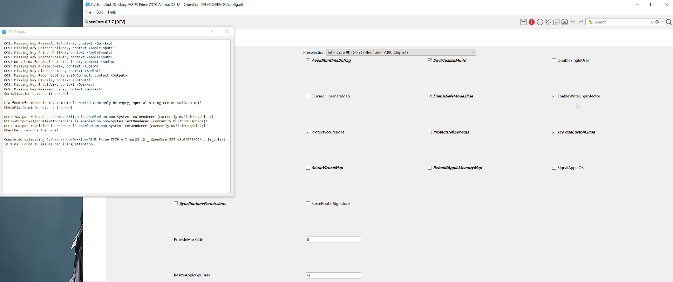Image resolution: width=673 pixels, height=282 pixels.
Task: Click the 'CheckUefi returns 3 errors!' line
Action: click(x=31, y=130)
